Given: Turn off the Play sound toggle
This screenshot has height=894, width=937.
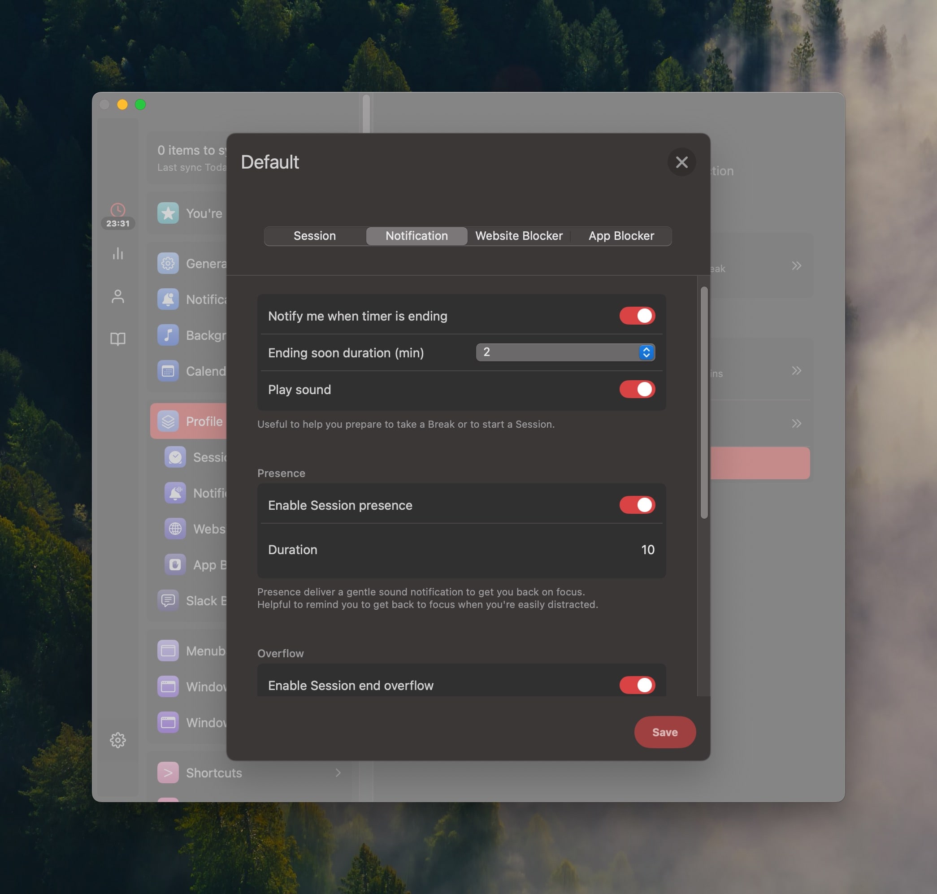Looking at the screenshot, I should [x=637, y=389].
